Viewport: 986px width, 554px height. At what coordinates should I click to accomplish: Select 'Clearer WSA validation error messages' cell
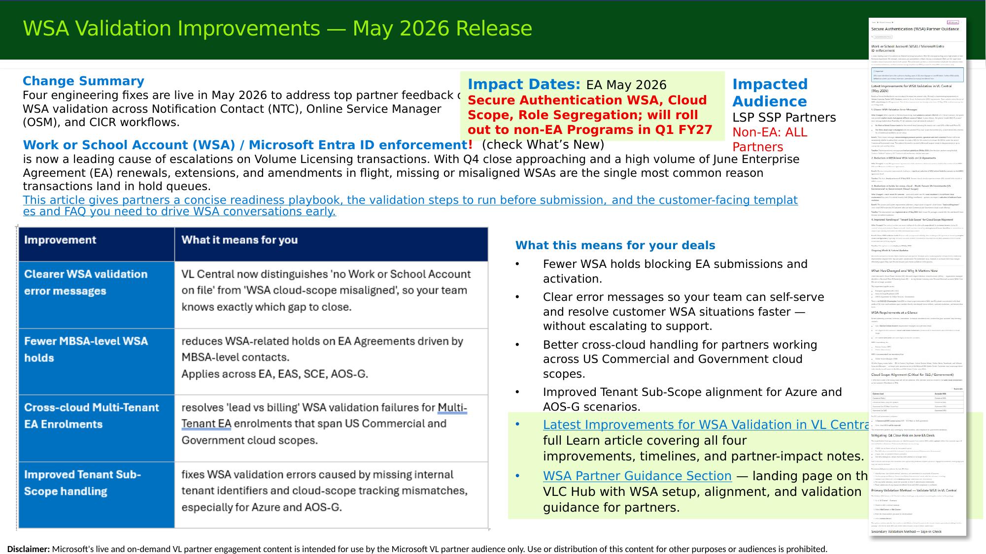(x=96, y=294)
